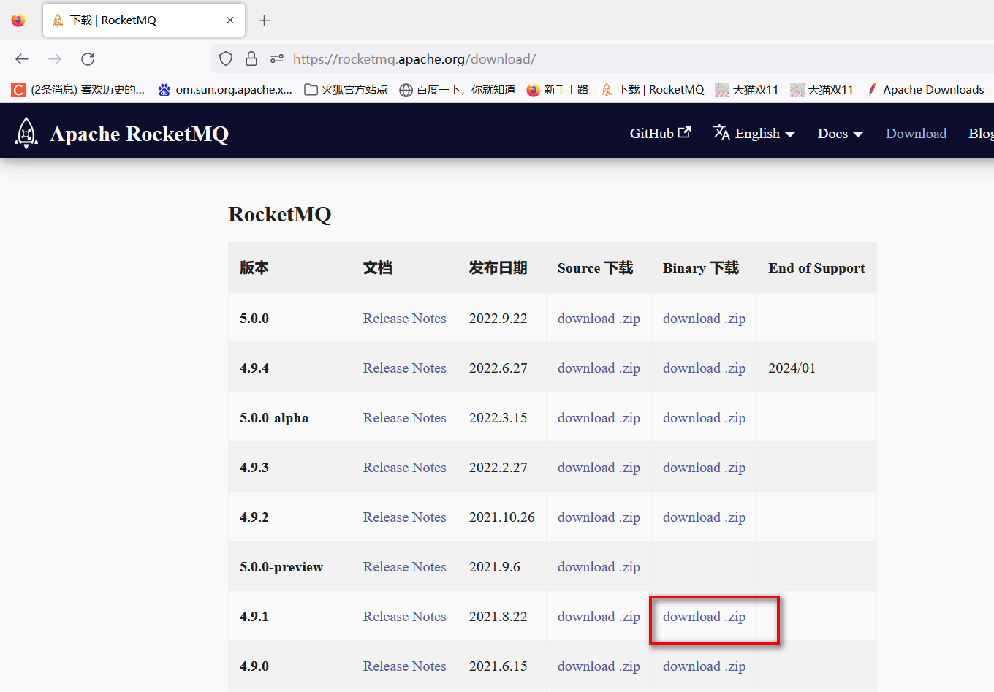
Task: Open the 下载 | RocketMQ bookmark
Action: (652, 90)
